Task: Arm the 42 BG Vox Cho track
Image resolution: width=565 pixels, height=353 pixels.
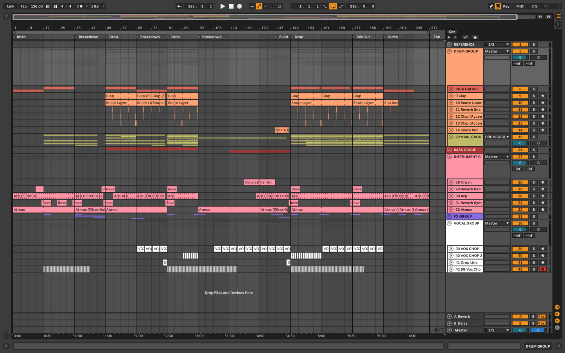Action: [x=542, y=269]
